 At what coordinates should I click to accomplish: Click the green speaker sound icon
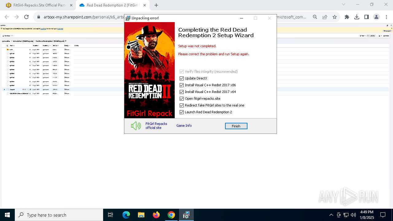click(x=136, y=126)
